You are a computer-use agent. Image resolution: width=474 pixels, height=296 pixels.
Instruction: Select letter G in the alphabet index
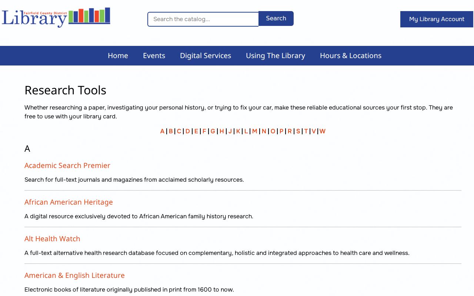(213, 131)
